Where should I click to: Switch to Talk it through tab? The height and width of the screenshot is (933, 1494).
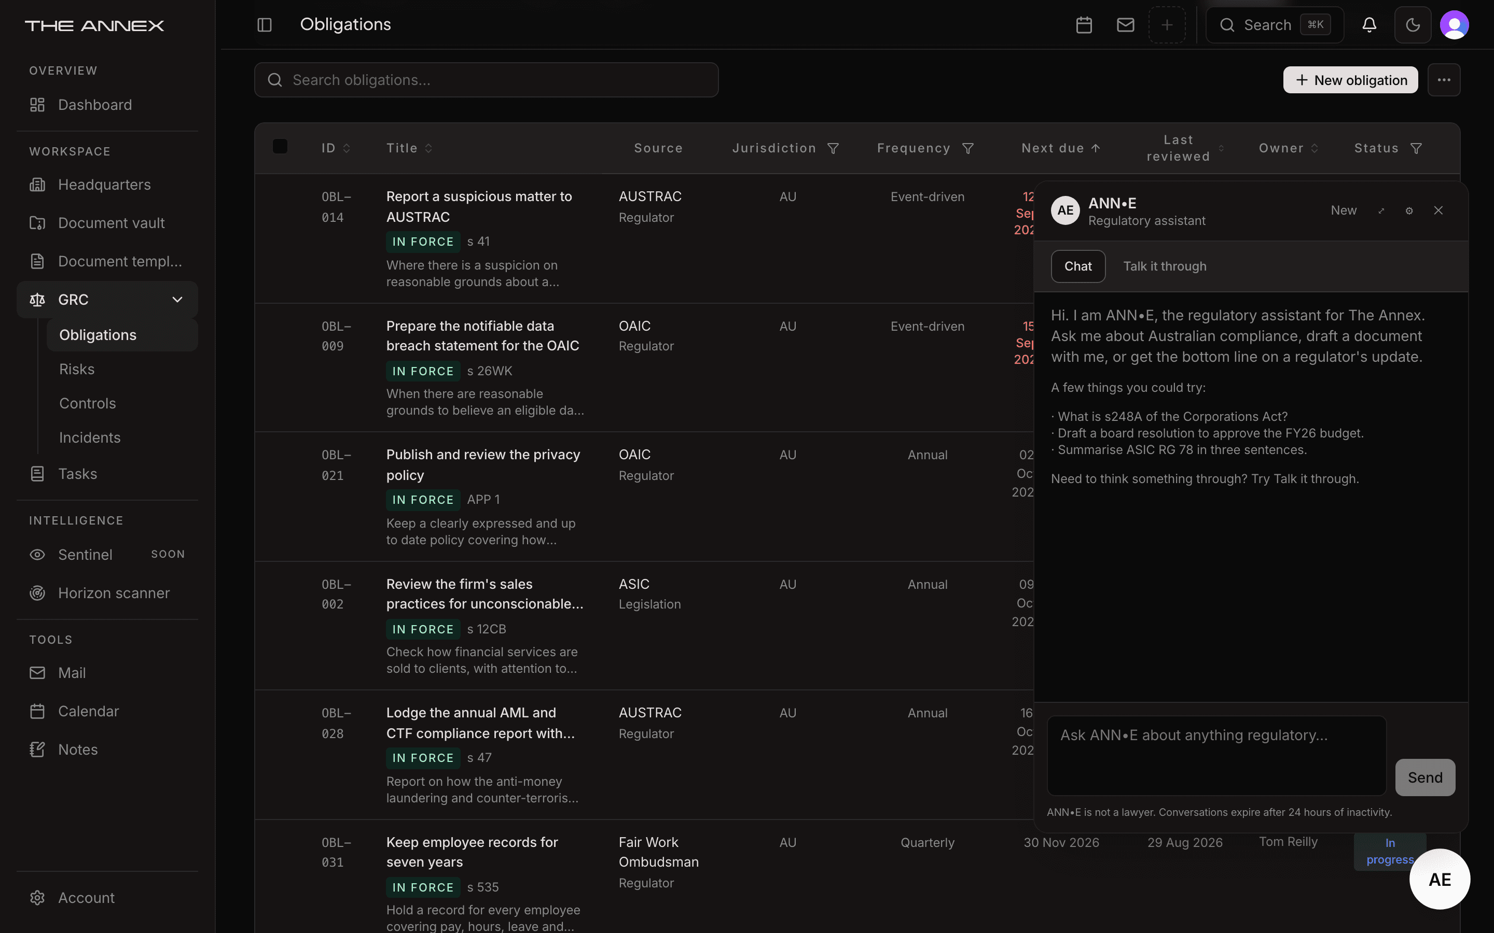click(x=1164, y=266)
